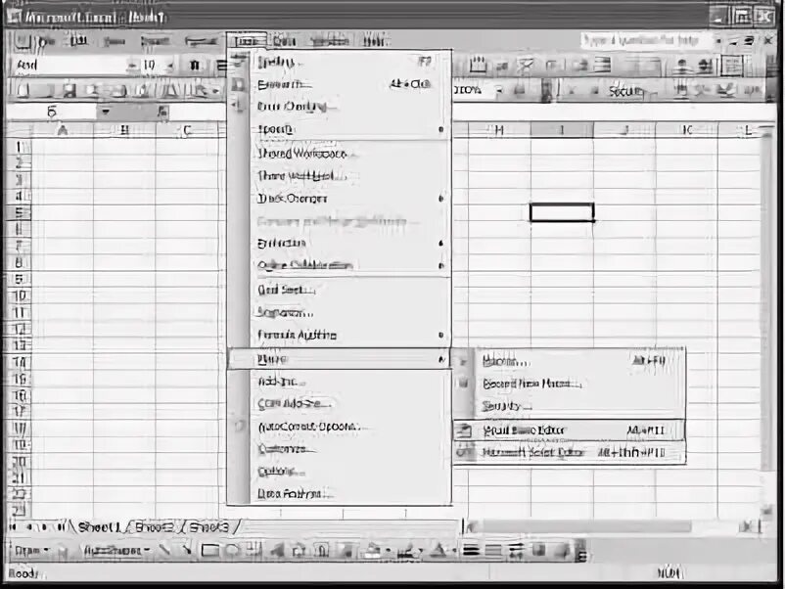Image resolution: width=785 pixels, height=589 pixels.
Task: Click the Type a question for help box
Action: 645,40
